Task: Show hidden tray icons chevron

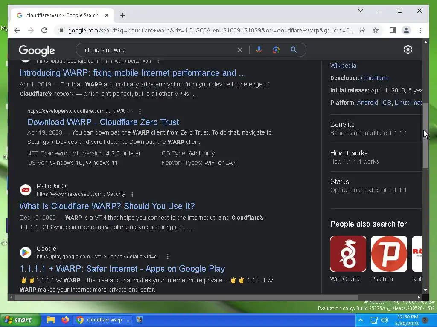Action: (360, 320)
